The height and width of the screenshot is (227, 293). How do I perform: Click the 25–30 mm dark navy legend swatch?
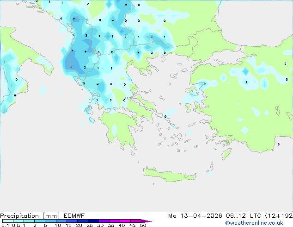[x=93, y=221]
